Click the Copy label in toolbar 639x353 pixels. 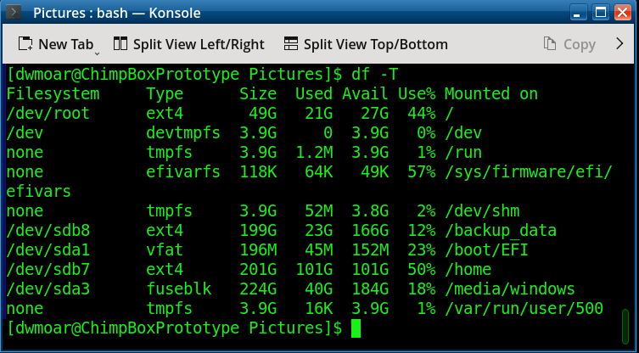579,44
